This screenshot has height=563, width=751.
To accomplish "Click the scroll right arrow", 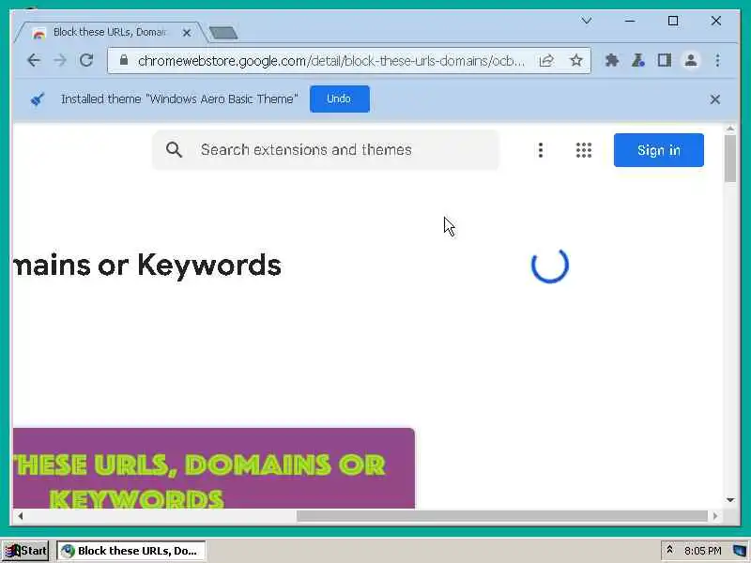I will (715, 515).
